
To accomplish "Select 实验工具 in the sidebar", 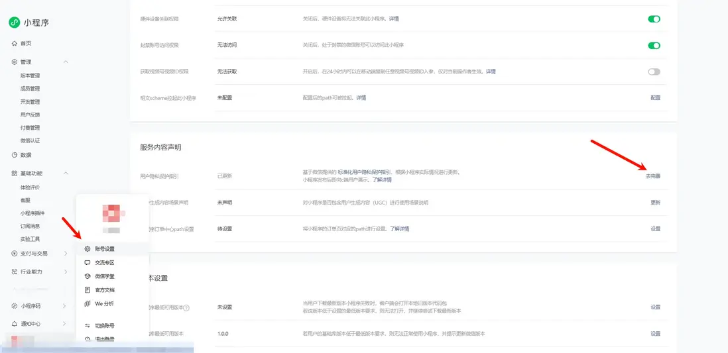I will click(30, 239).
